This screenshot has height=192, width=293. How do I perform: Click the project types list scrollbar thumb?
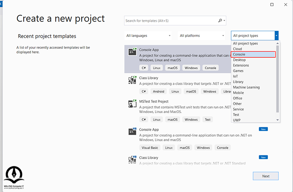point(278,79)
